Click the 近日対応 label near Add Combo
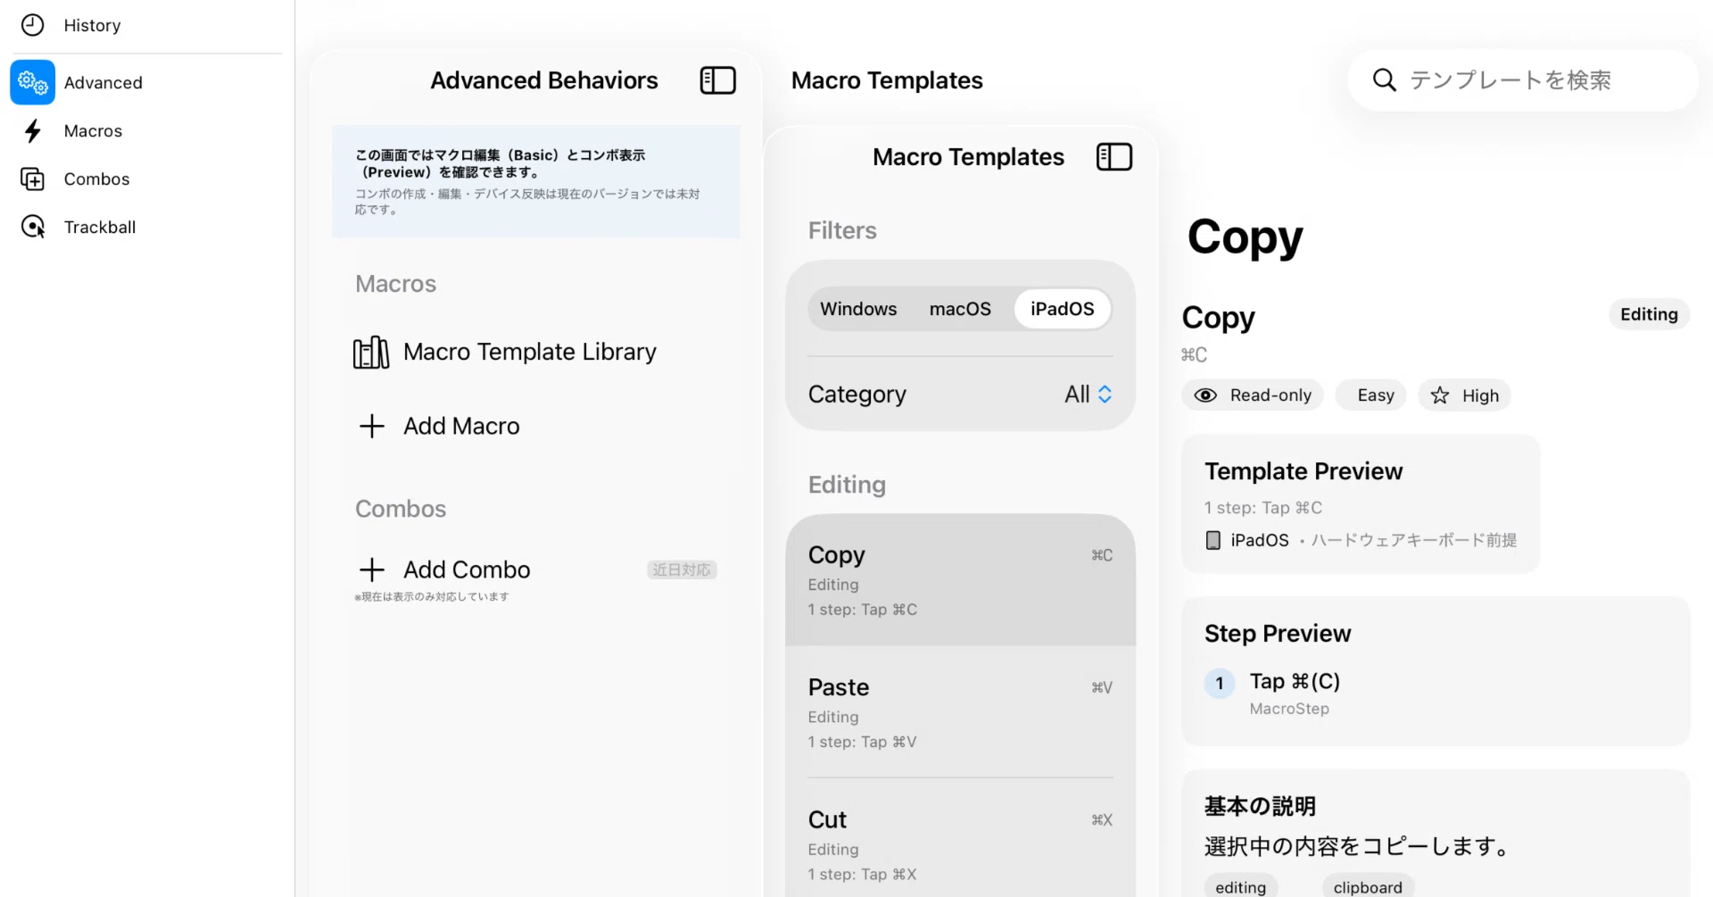 (x=682, y=569)
